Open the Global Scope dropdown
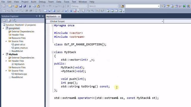This screenshot has height=107, width=191. pyautogui.click(x=162, y=21)
